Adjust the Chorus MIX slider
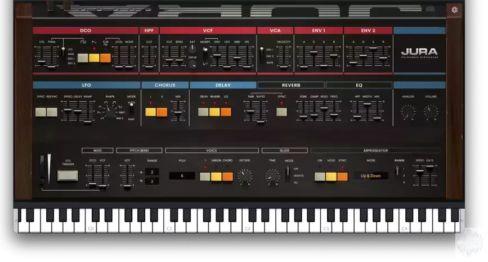This screenshot has width=488, height=262. click(178, 112)
